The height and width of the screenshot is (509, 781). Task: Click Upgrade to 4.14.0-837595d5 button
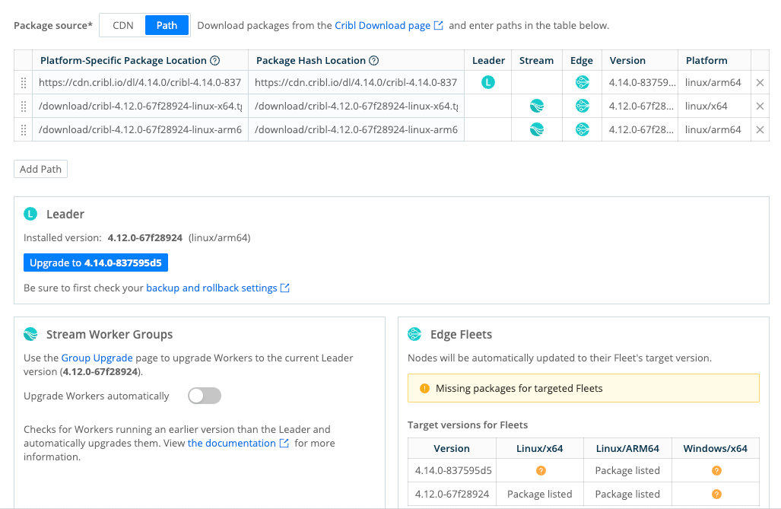pyautogui.click(x=96, y=263)
